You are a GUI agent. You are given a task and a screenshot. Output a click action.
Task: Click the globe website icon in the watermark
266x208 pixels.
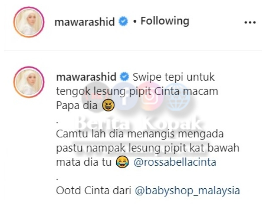(178, 96)
